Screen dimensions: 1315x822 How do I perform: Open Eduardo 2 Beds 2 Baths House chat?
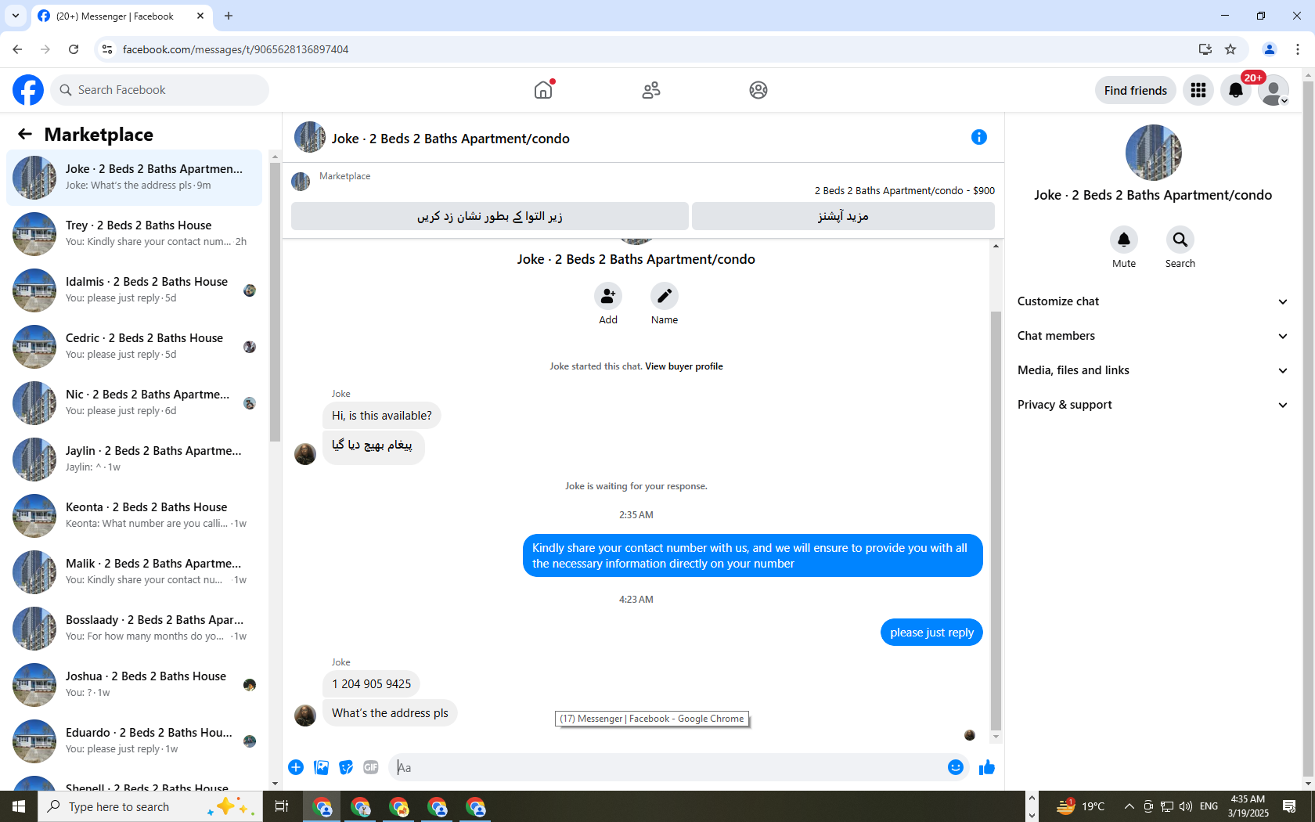click(135, 741)
